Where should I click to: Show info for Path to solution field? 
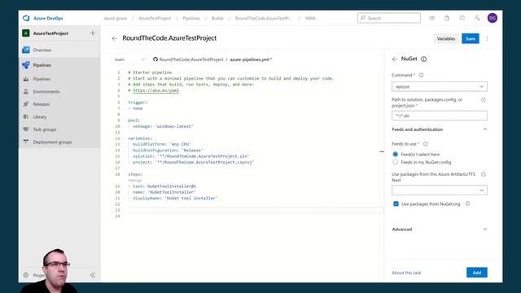click(x=484, y=99)
